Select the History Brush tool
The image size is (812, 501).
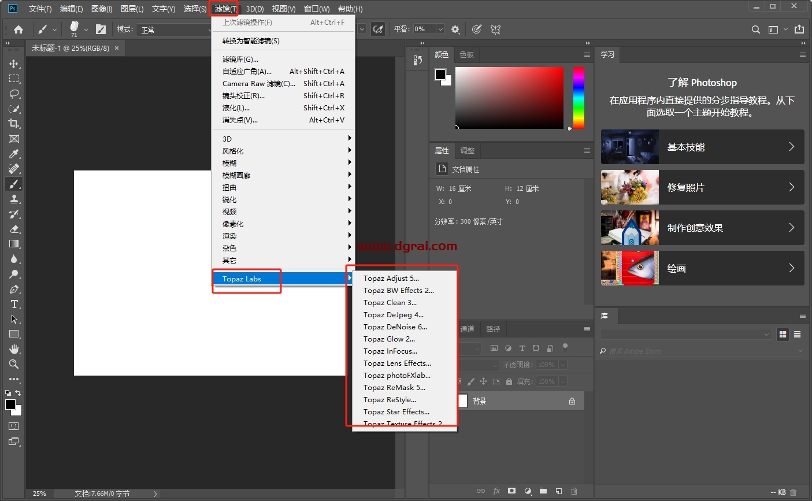click(x=14, y=214)
